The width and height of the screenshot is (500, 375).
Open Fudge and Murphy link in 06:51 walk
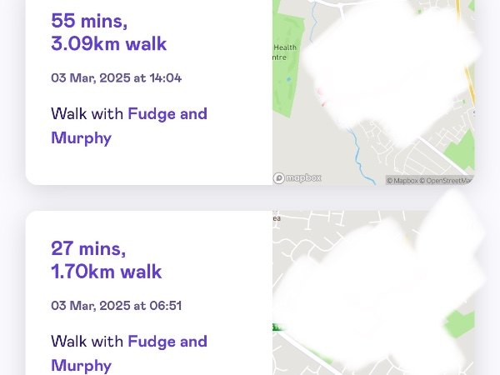tap(129, 353)
